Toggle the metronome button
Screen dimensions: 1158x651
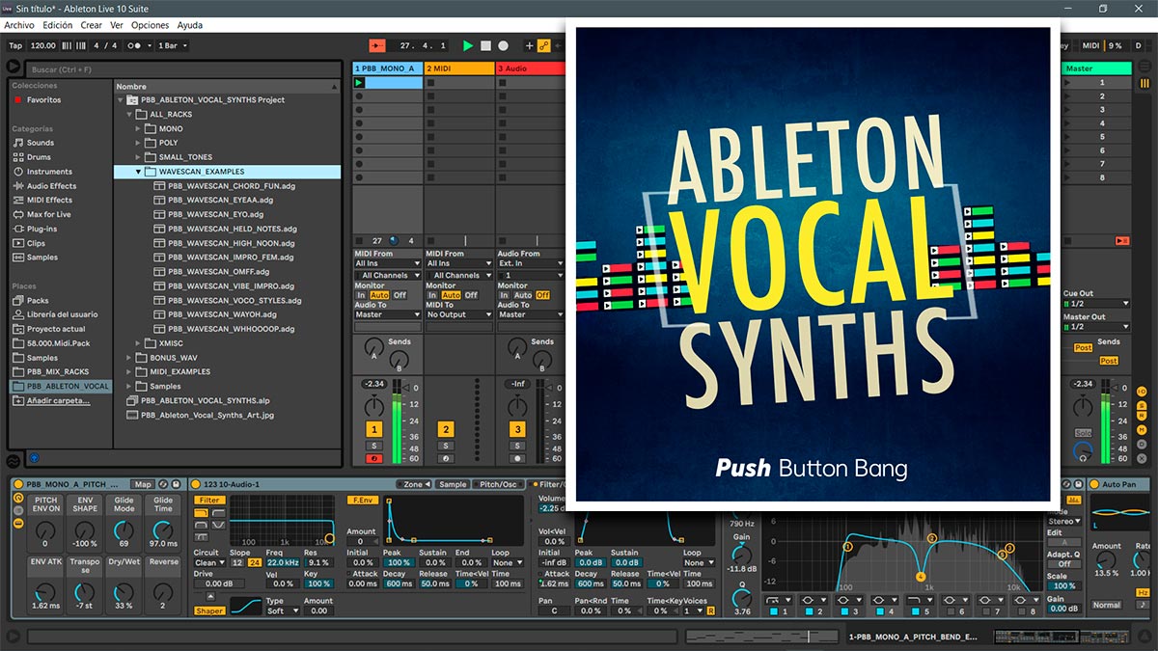(x=139, y=45)
